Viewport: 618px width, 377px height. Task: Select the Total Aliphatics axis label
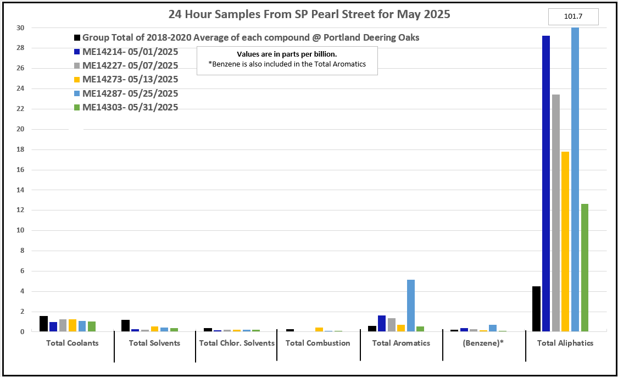pos(565,343)
